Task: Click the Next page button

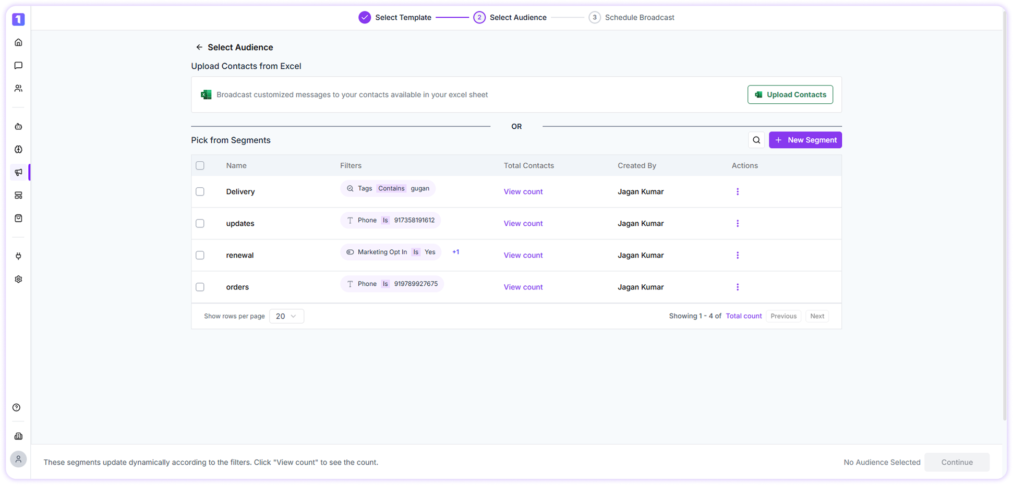Action: pyautogui.click(x=817, y=316)
